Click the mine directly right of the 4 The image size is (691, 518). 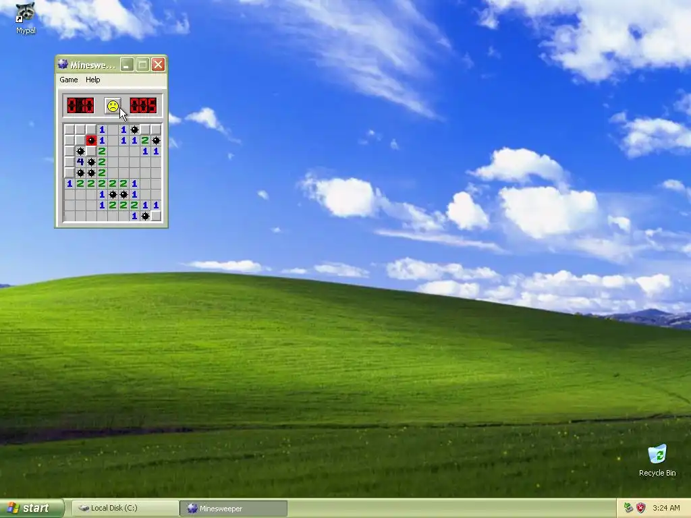pos(91,162)
